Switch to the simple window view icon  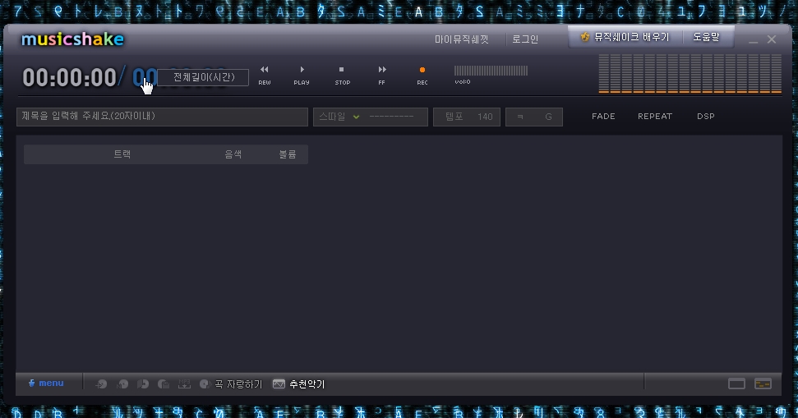[x=736, y=384]
